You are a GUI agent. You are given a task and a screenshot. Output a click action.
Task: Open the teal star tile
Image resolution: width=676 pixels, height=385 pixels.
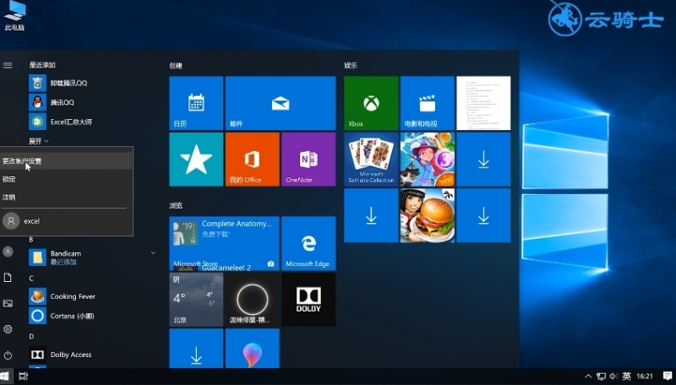(196, 160)
